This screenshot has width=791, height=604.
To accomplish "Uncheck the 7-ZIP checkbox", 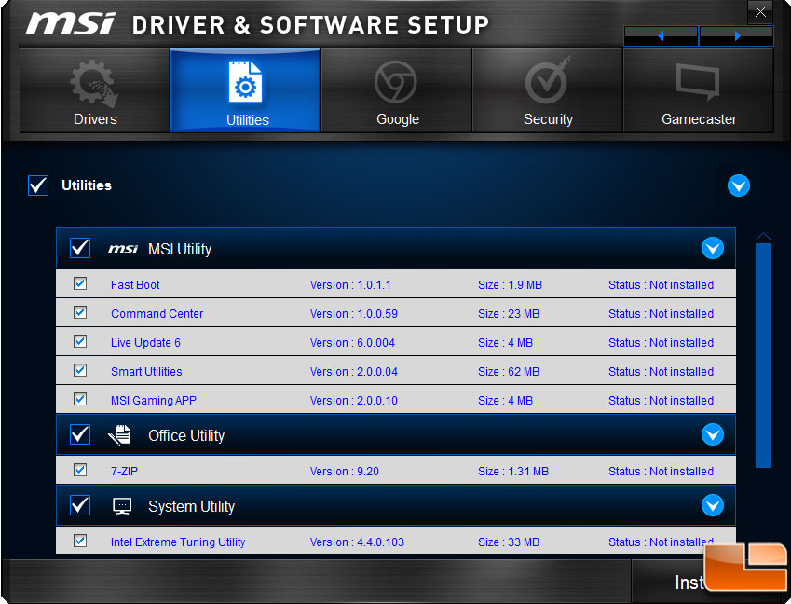I will tap(80, 470).
